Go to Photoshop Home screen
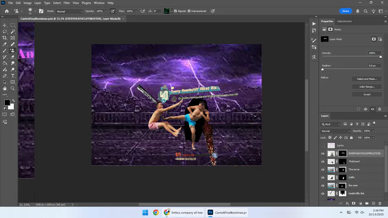The height and width of the screenshot is (218, 388). 6,11
